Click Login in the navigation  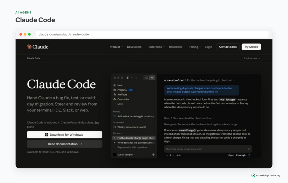[x=208, y=47]
